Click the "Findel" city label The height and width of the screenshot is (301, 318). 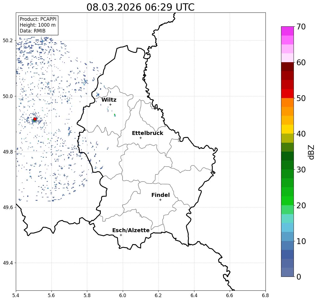tap(161, 195)
